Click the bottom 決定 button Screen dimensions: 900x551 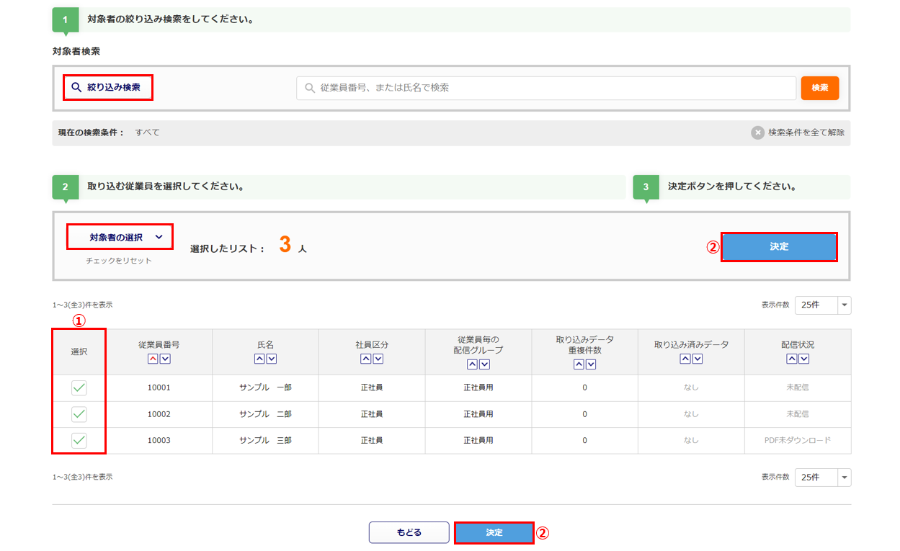494,532
